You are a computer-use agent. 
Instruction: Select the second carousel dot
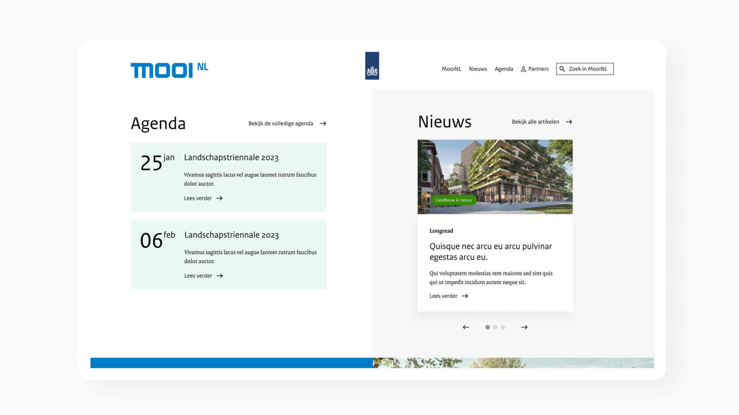[x=495, y=327]
